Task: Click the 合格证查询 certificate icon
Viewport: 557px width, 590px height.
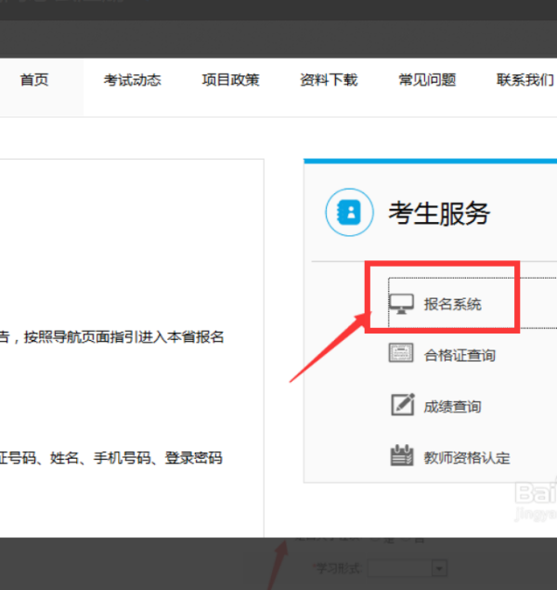Action: pos(401,353)
